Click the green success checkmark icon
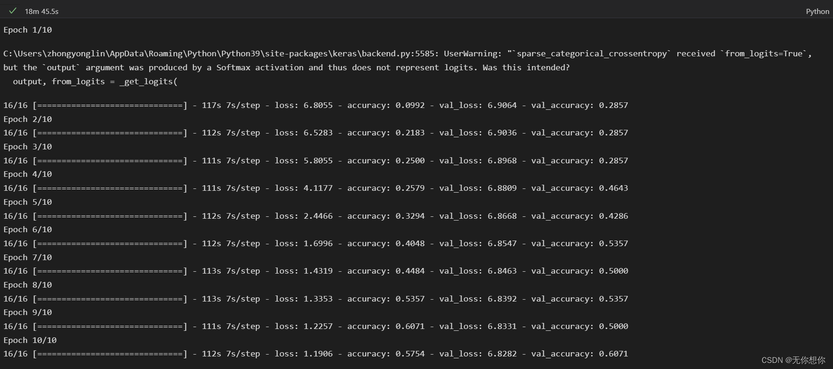833x369 pixels. click(13, 11)
